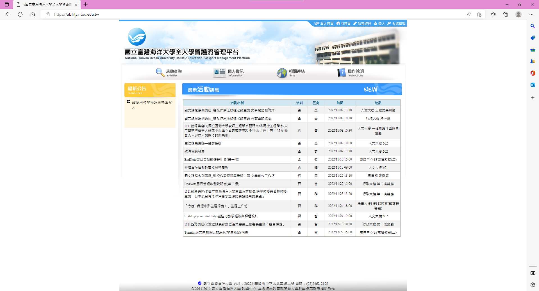Screen dimensions: 539x291
Task: Open sidebar Games icon
Action: (533, 61)
